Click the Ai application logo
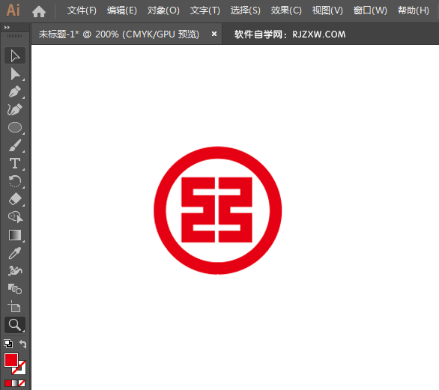The height and width of the screenshot is (390, 439). pos(13,10)
